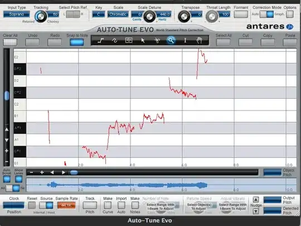This screenshot has width=301, height=226.
Task: Click the Make Curve button
Action: (x=108, y=205)
